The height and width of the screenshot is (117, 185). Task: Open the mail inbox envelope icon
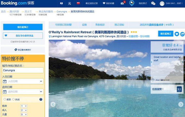coord(123,3)
